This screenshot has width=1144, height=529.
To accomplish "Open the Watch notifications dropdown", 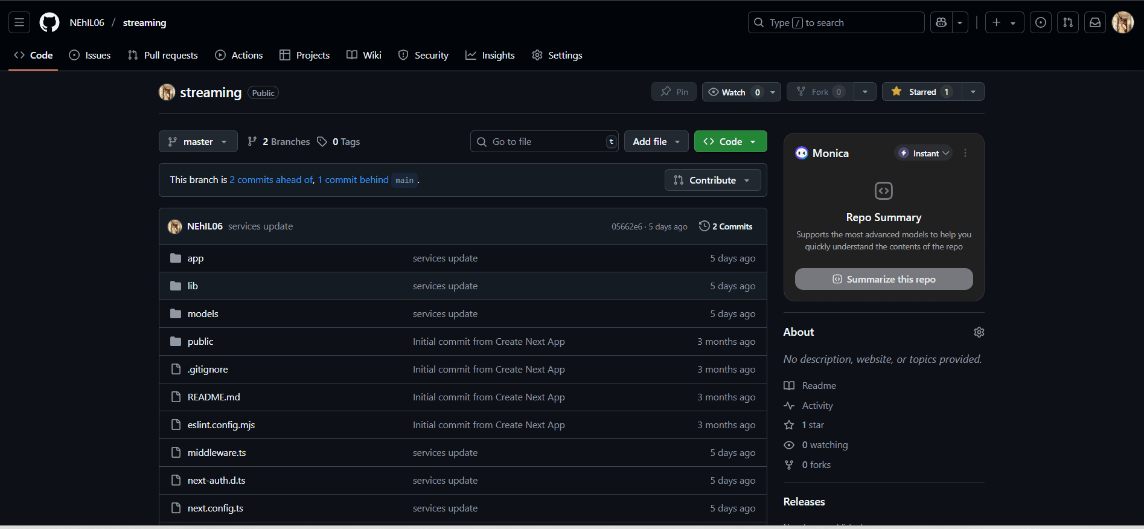I will pyautogui.click(x=741, y=92).
